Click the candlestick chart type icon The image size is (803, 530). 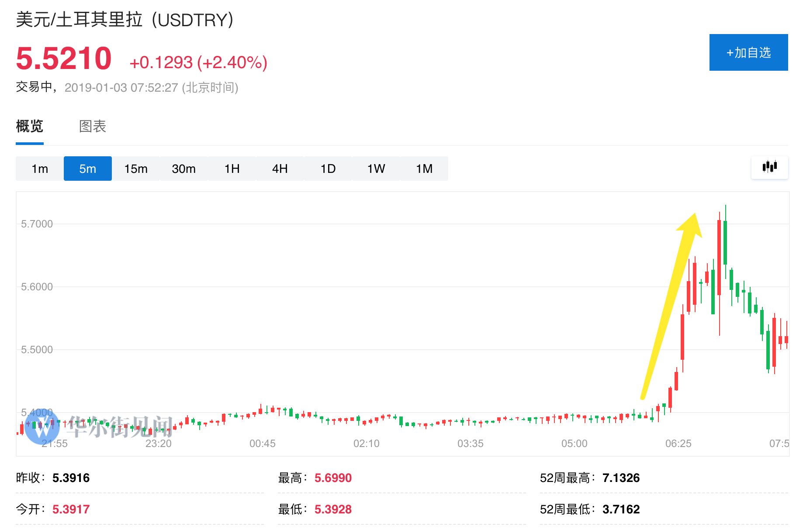point(769,167)
